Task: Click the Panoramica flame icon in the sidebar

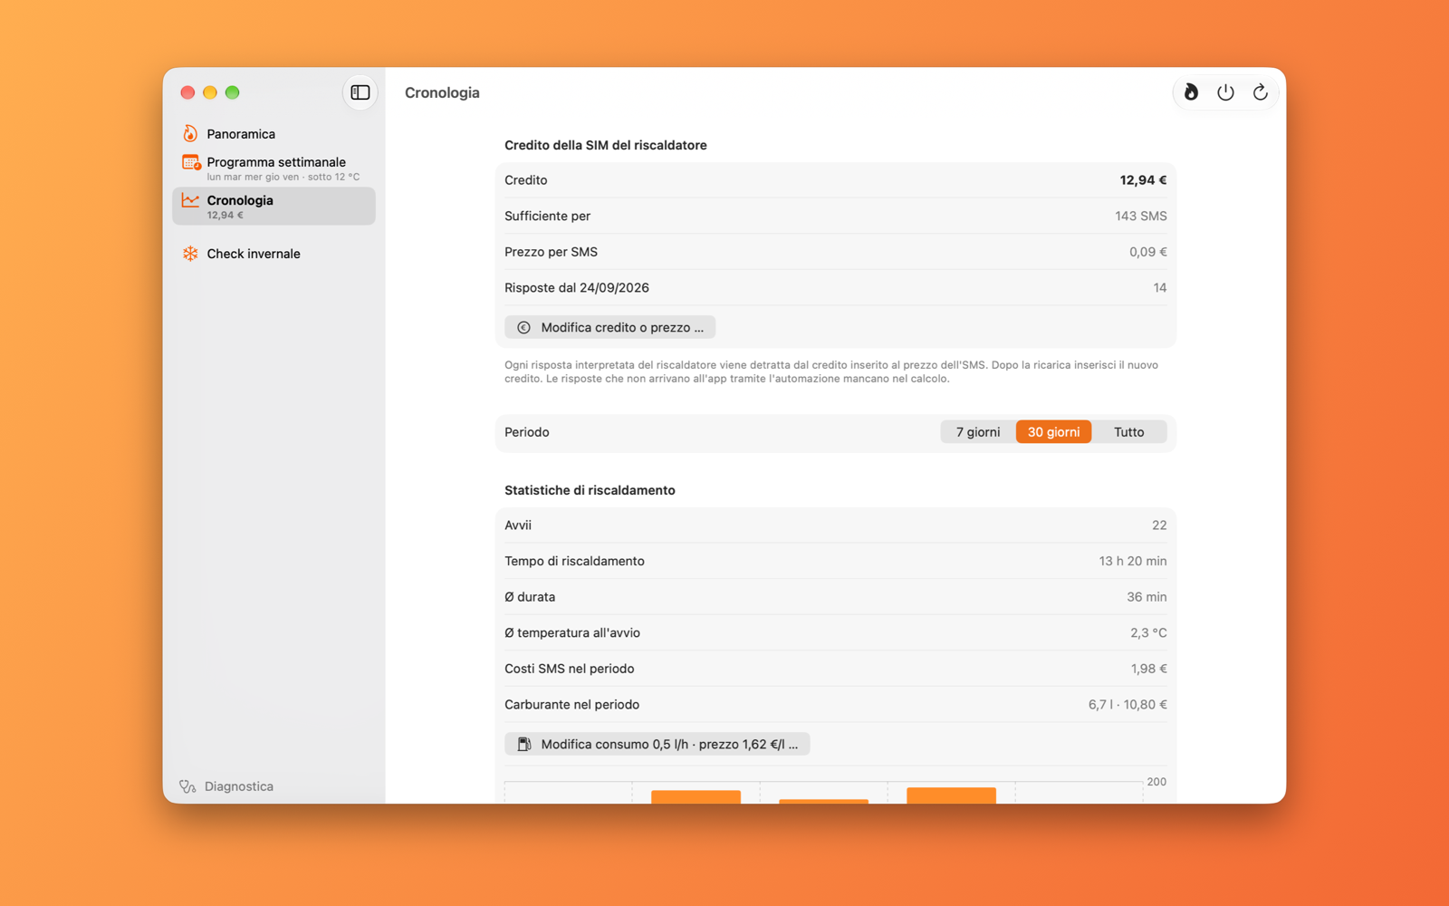Action: click(x=190, y=134)
